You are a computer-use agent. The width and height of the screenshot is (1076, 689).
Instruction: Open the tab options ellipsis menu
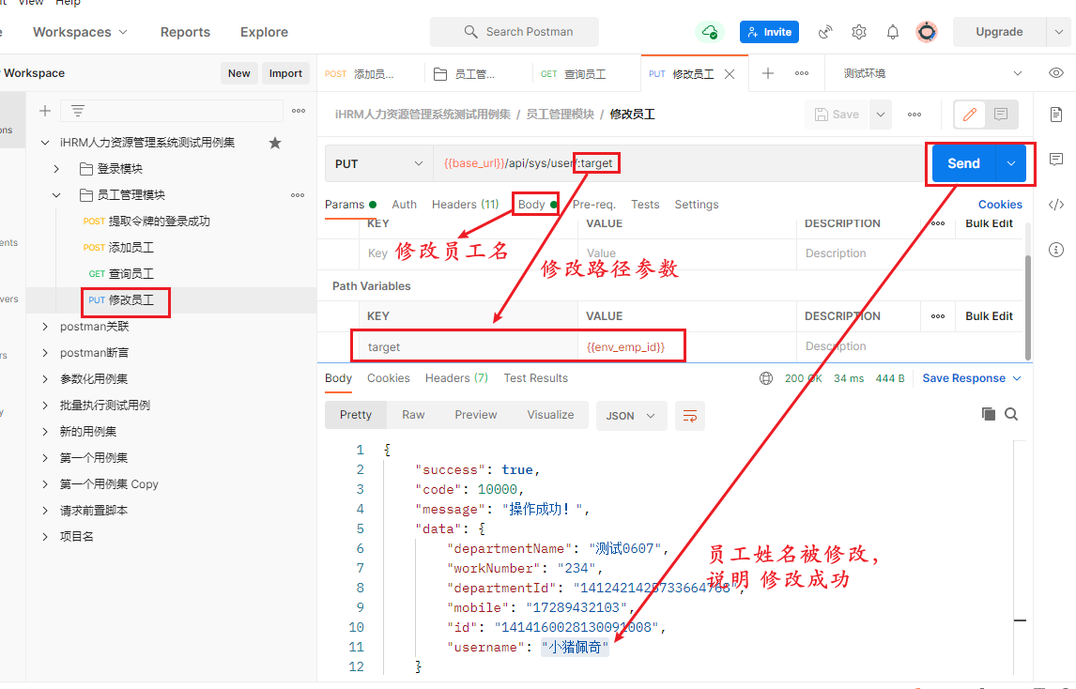point(802,73)
